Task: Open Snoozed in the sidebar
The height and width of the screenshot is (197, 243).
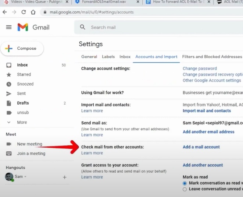Action: (x=25, y=84)
